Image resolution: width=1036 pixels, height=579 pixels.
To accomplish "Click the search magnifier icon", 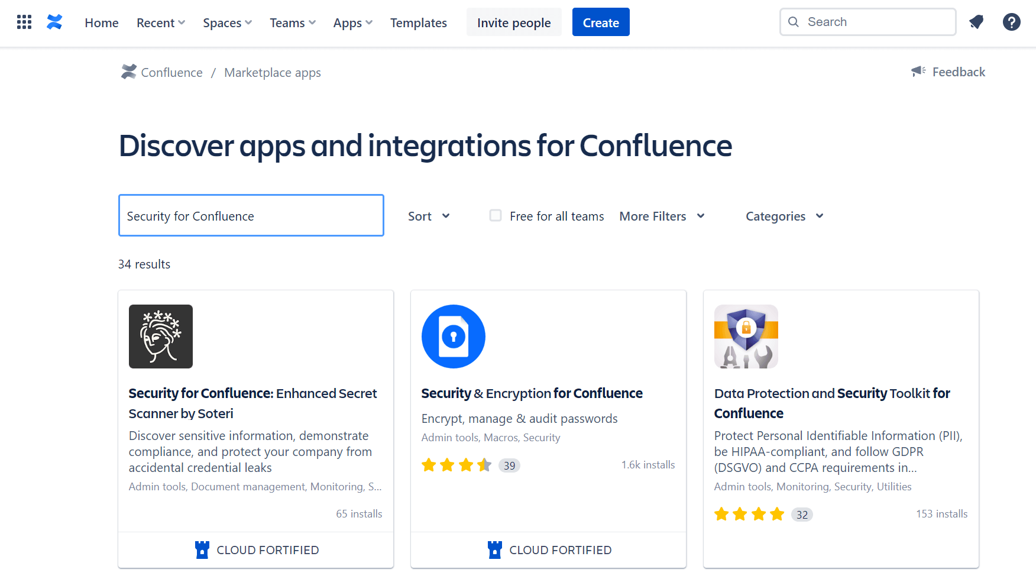I will pyautogui.click(x=794, y=22).
